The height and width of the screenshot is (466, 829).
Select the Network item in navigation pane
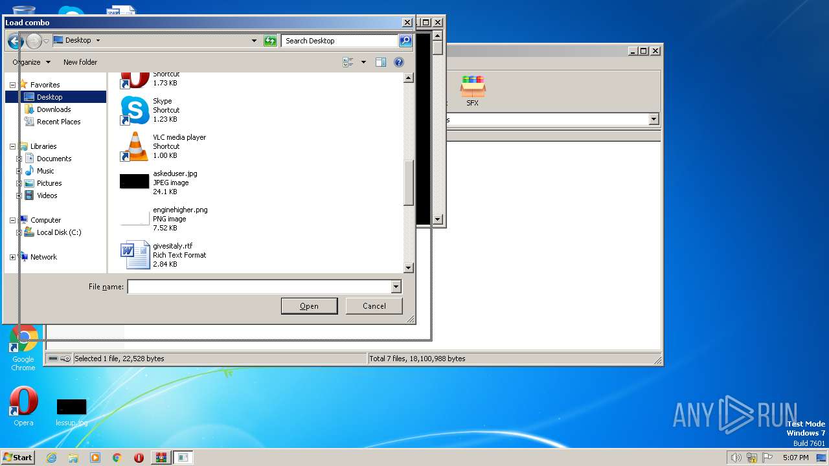click(x=43, y=257)
